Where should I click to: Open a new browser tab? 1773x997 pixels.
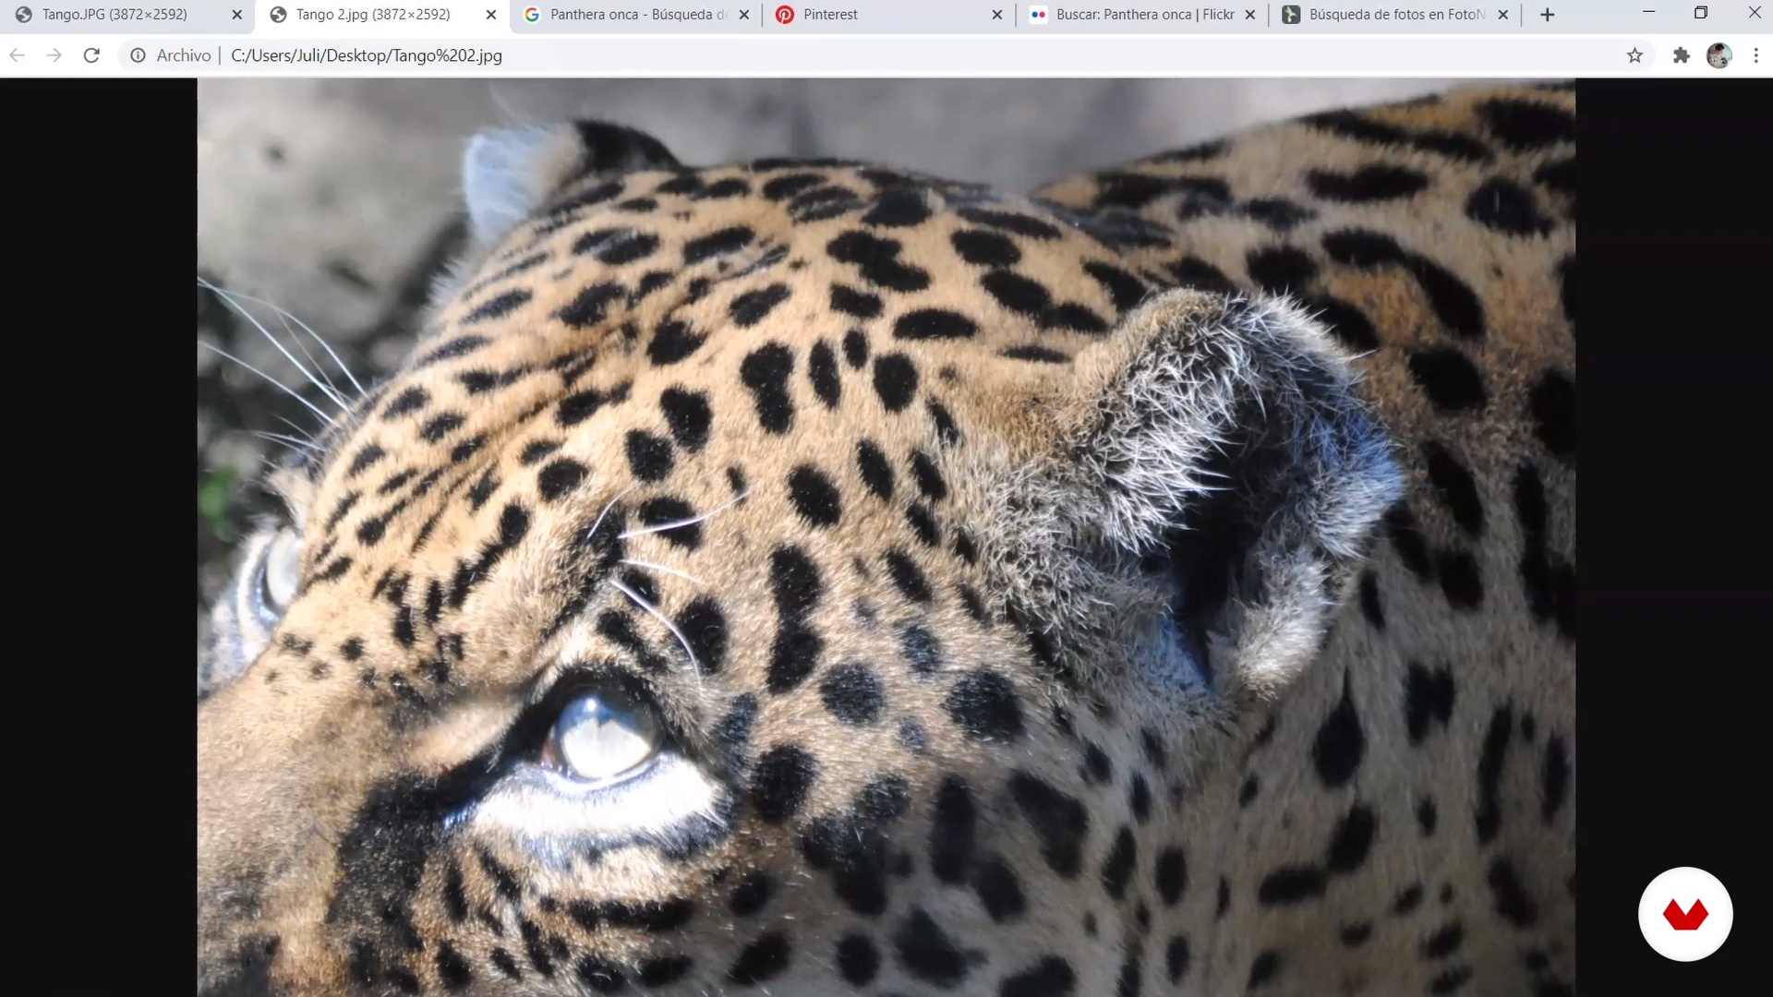(1548, 15)
